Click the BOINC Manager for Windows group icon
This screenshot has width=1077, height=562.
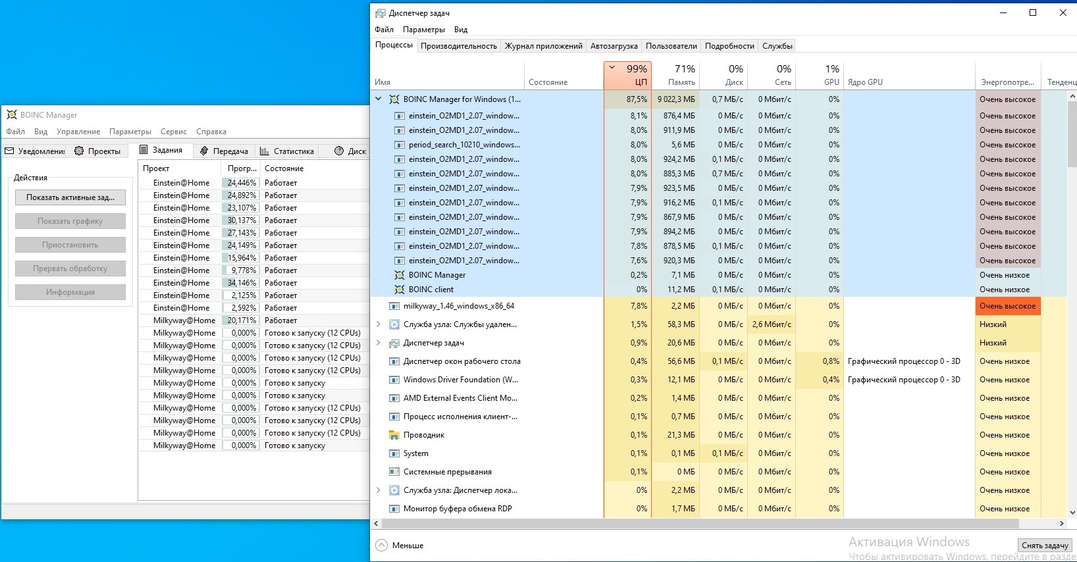pyautogui.click(x=394, y=99)
